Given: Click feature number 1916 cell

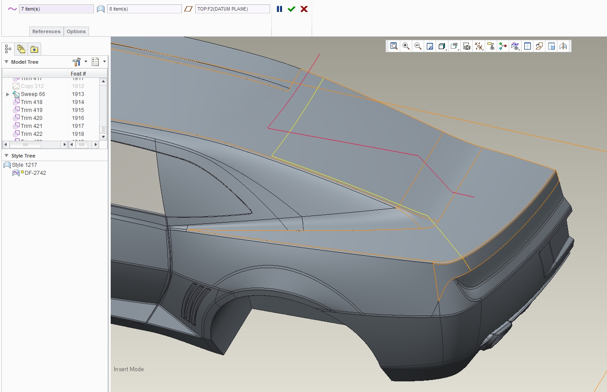Looking at the screenshot, I should pyautogui.click(x=78, y=118).
